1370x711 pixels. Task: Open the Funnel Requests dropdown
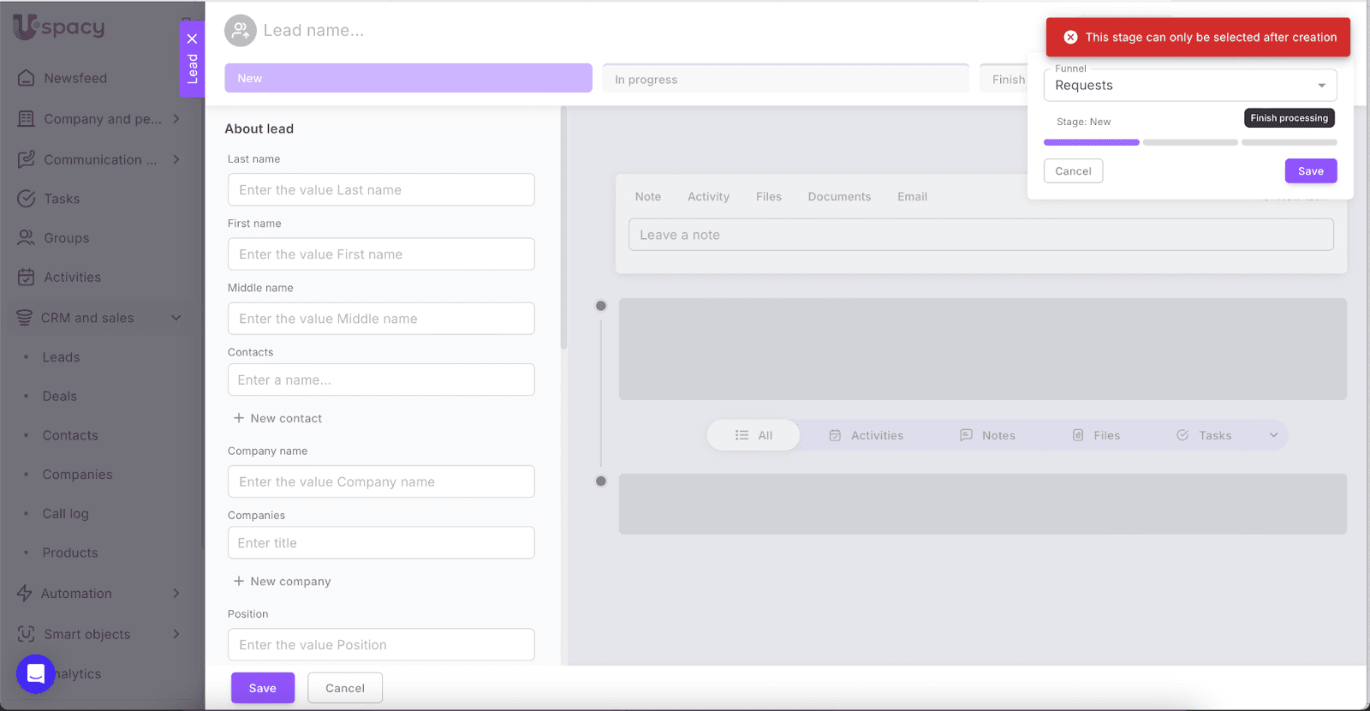point(1189,86)
